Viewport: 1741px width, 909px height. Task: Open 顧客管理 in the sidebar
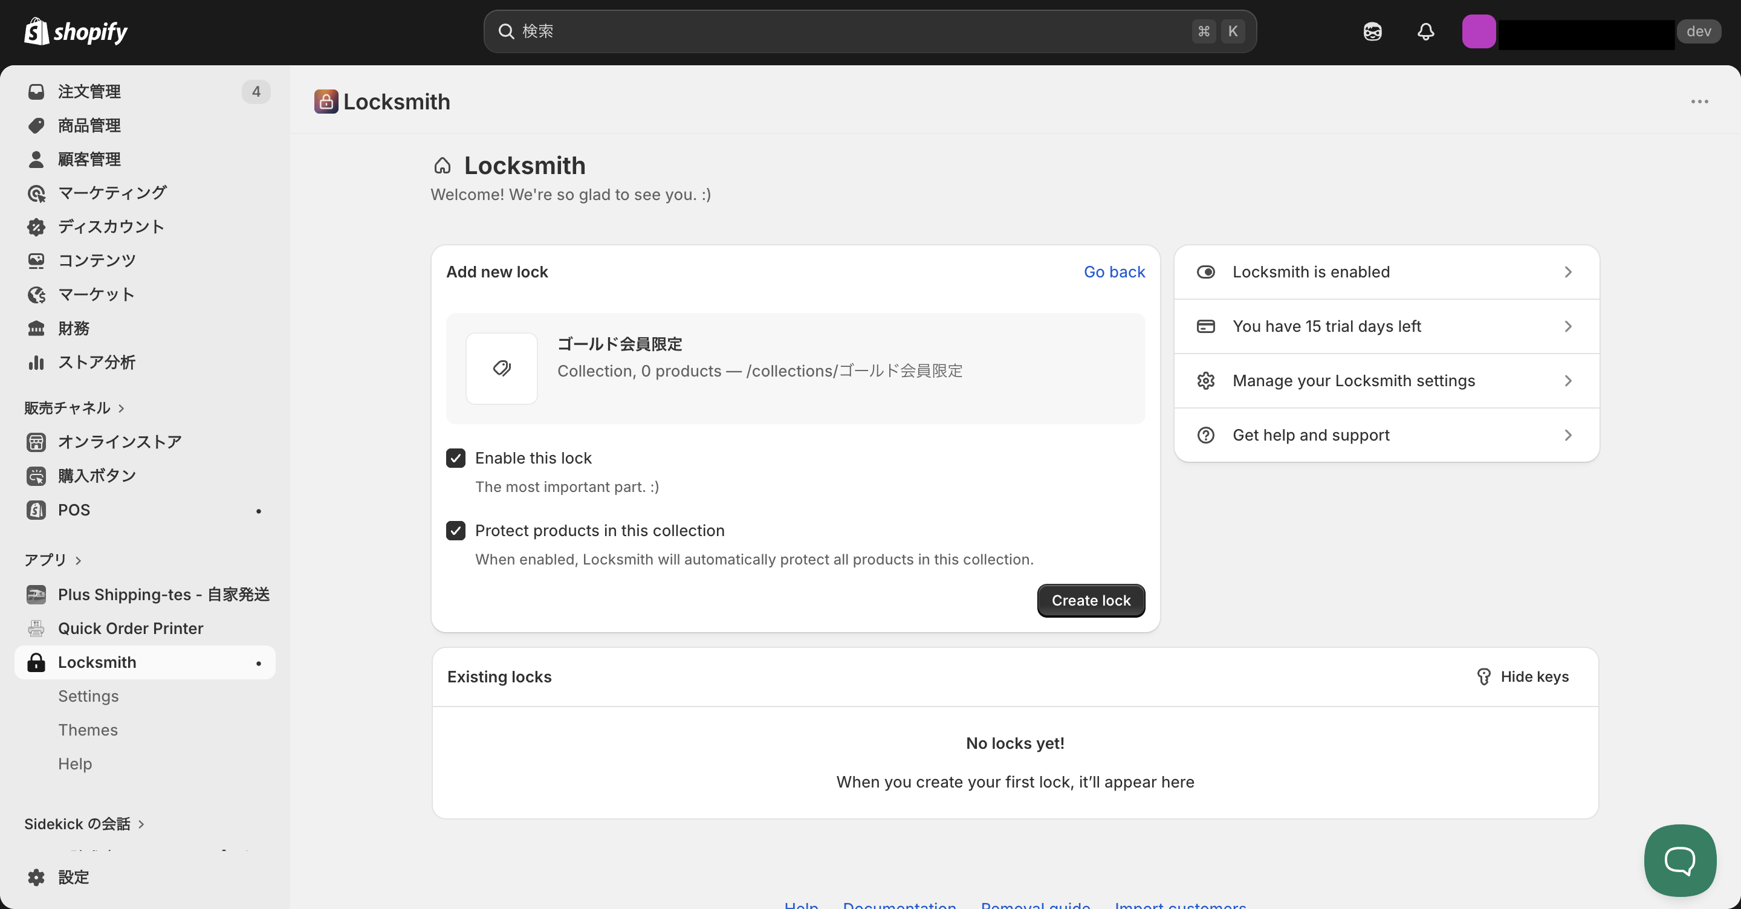point(144,159)
